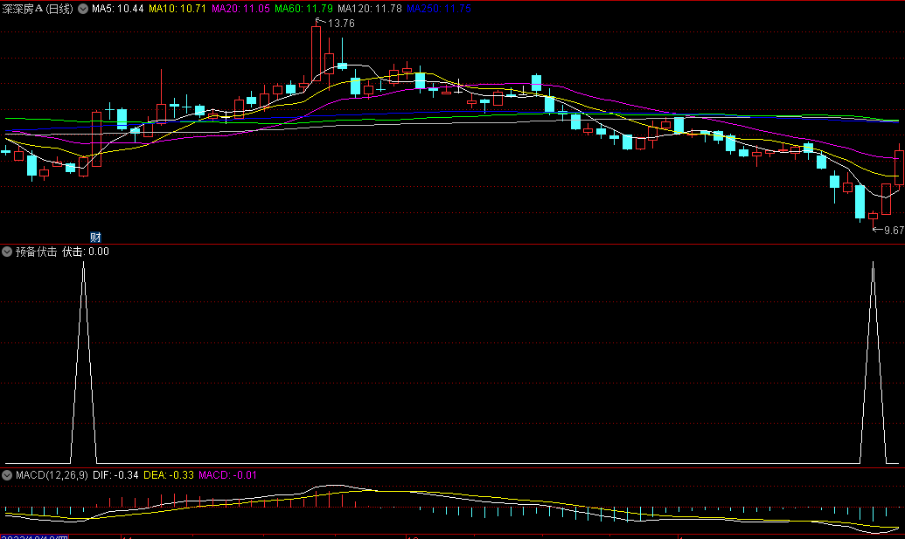
Task: Click the MA120: 11.78 label
Action: [369, 9]
